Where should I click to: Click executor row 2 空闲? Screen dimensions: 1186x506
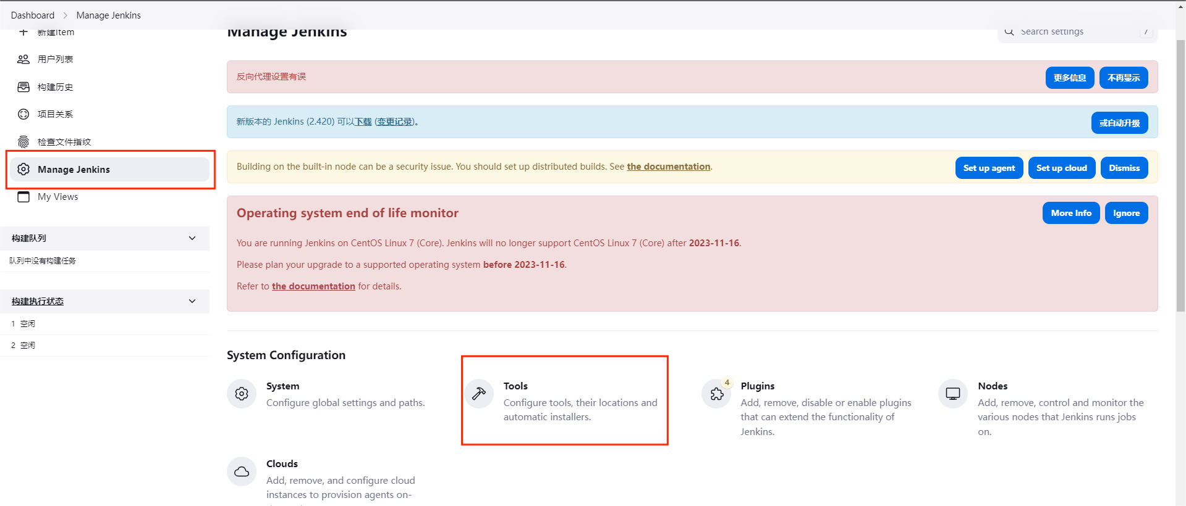tap(23, 346)
